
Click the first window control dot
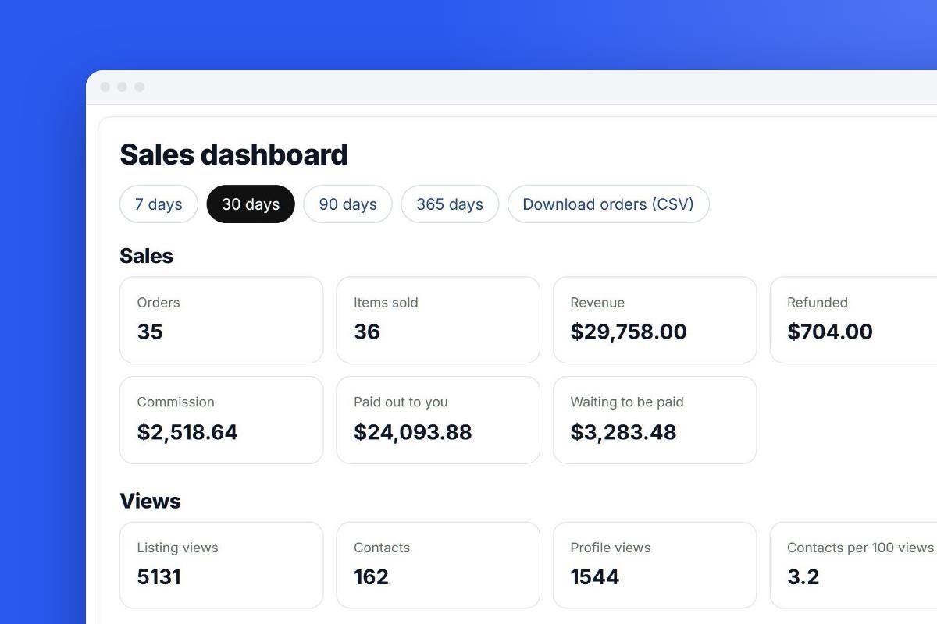pyautogui.click(x=105, y=87)
